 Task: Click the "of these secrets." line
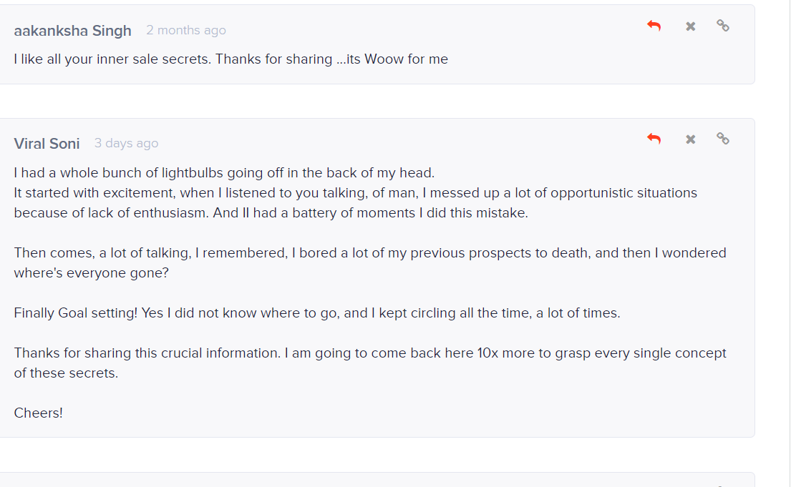click(66, 373)
